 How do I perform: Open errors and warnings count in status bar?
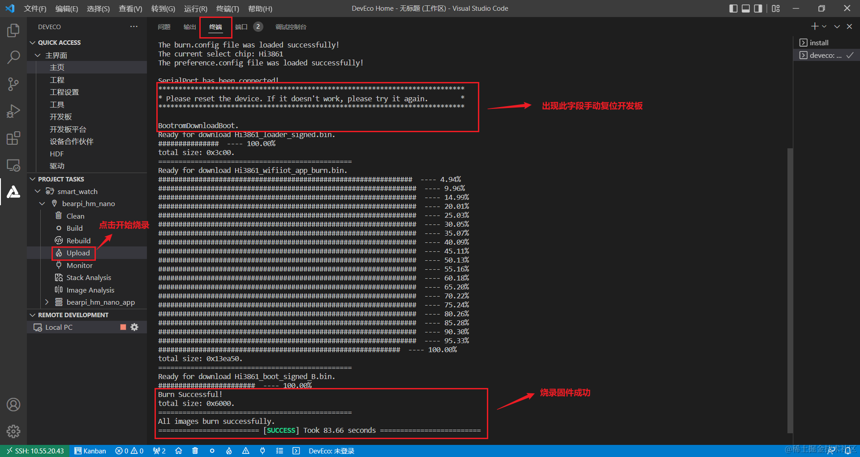(129, 451)
